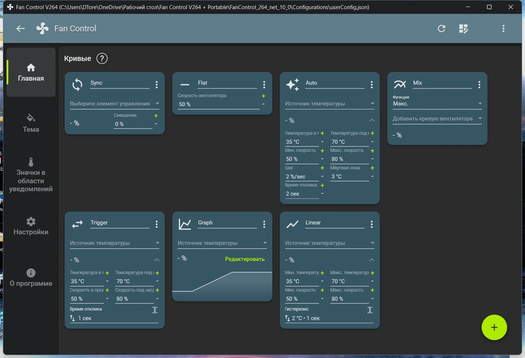Decrease Смещение in Sync card
Screen dimensions: 525x358
(x=156, y=124)
